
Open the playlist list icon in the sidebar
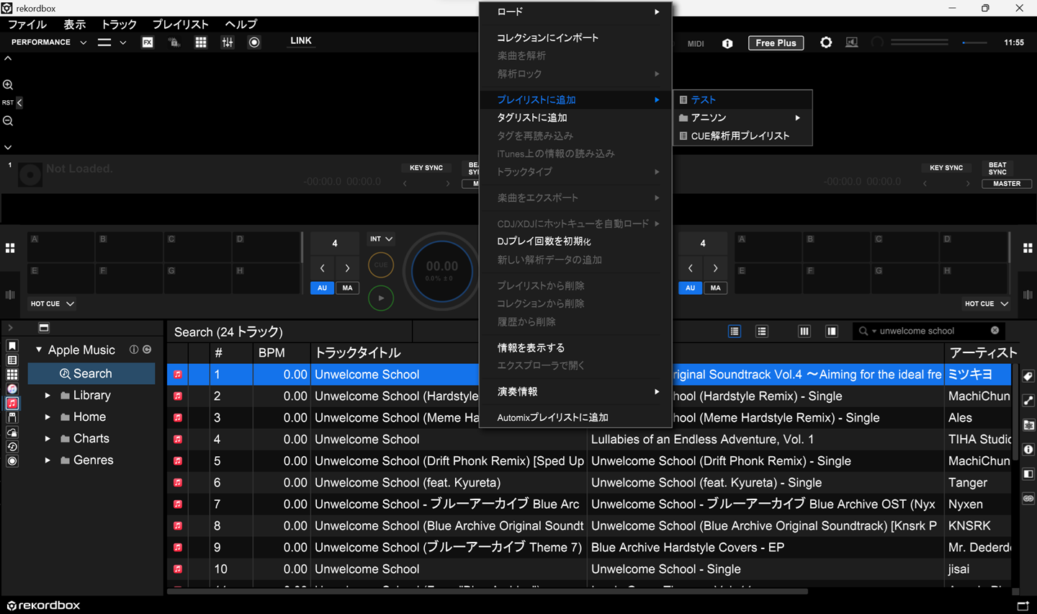(12, 360)
